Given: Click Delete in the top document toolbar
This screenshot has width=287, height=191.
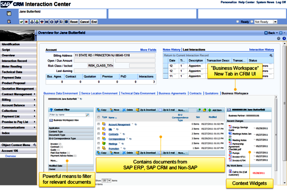Looking at the screenshot, I should pyautogui.click(x=128, y=110).
